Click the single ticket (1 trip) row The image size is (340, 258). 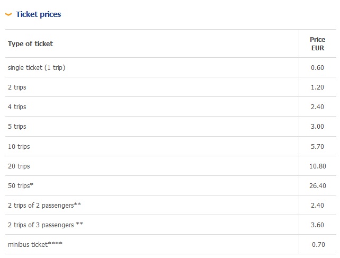pyautogui.click(x=37, y=68)
